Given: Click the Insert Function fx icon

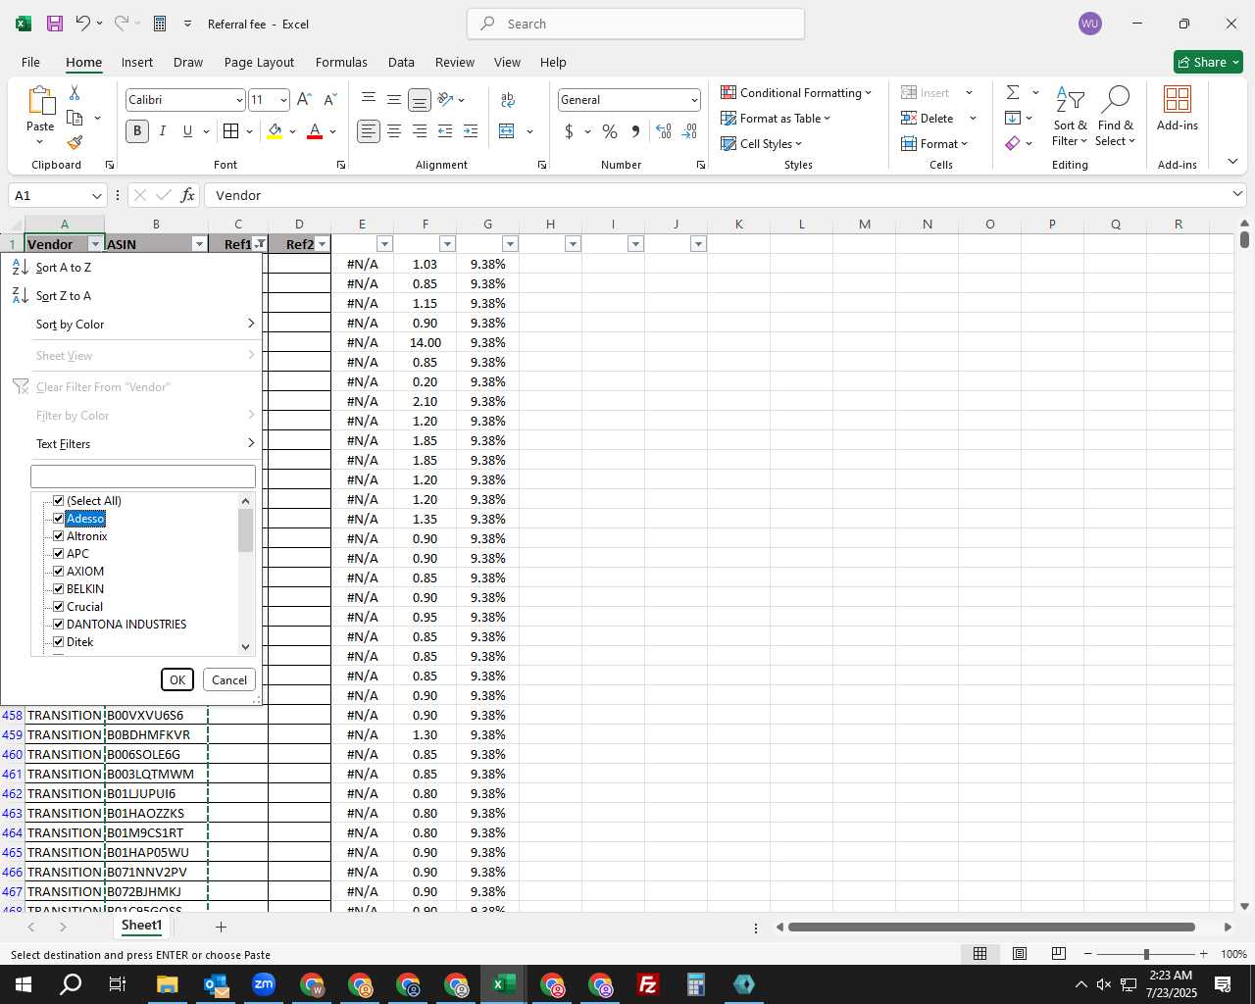Looking at the screenshot, I should click(188, 195).
